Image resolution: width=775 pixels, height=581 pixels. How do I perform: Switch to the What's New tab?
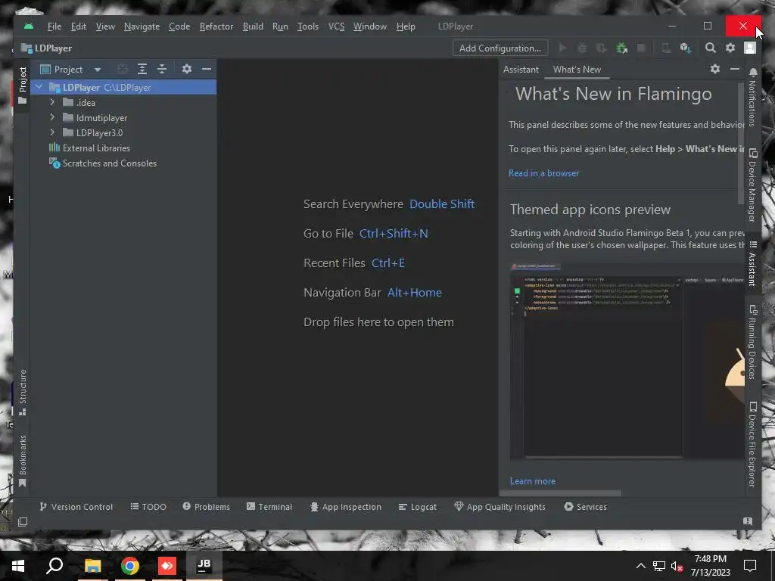(577, 70)
